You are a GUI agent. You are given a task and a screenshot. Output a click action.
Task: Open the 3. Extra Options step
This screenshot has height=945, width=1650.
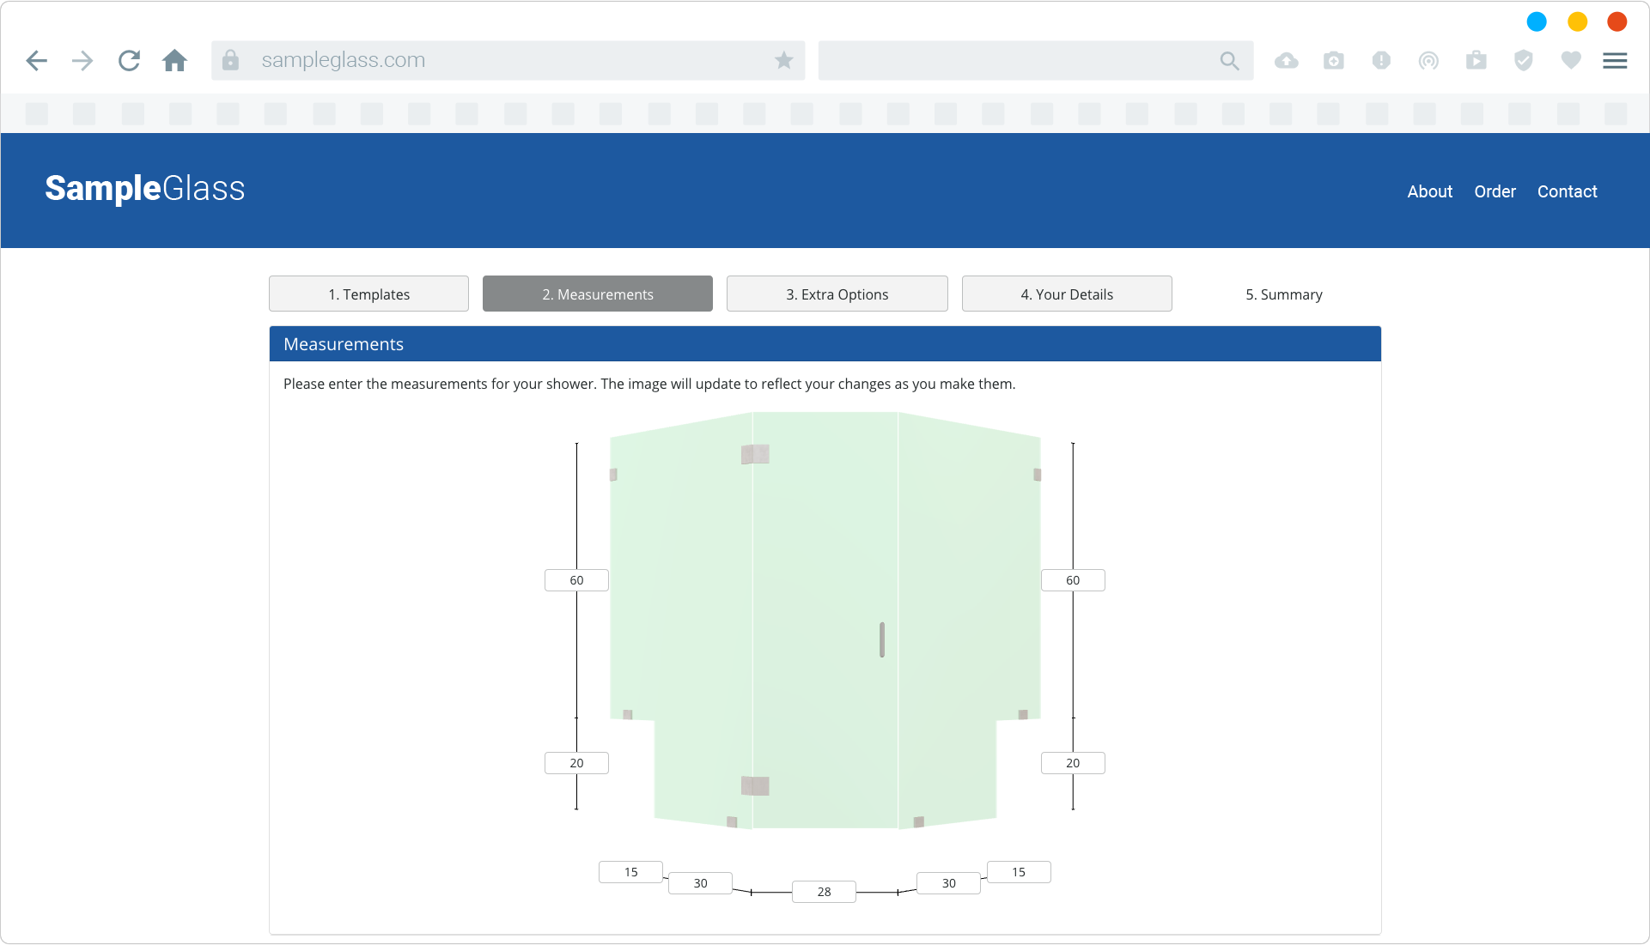coord(837,294)
